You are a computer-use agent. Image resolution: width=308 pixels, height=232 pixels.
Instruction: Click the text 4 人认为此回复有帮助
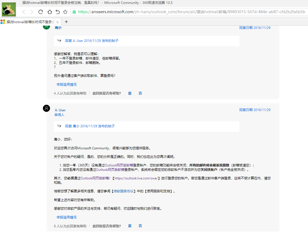tap(70, 93)
